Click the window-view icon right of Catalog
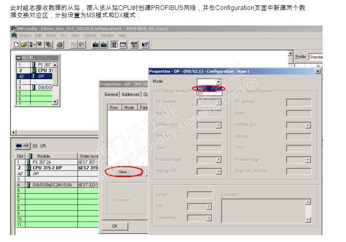346x242 pixels. (123, 45)
